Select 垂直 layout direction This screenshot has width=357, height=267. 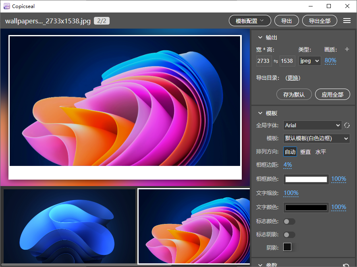coord(305,152)
